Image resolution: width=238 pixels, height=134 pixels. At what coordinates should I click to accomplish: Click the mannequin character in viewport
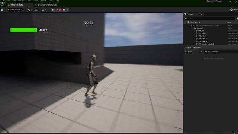tap(92, 76)
